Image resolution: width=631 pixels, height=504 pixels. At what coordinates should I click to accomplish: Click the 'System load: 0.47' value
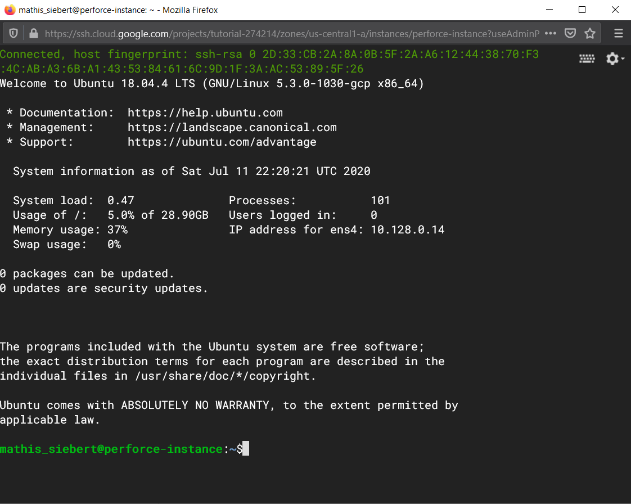74,200
